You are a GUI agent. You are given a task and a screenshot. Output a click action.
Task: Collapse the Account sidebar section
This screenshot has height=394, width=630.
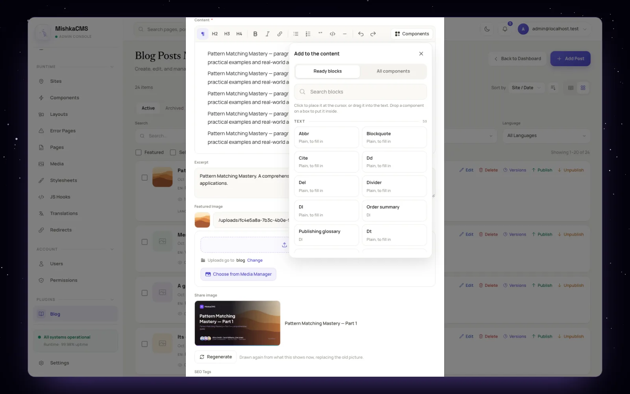[112, 249]
